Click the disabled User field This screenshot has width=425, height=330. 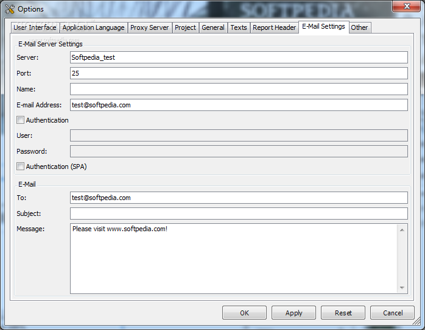tap(239, 135)
